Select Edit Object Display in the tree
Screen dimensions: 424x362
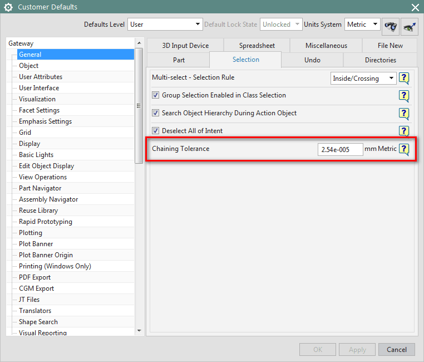tap(46, 166)
